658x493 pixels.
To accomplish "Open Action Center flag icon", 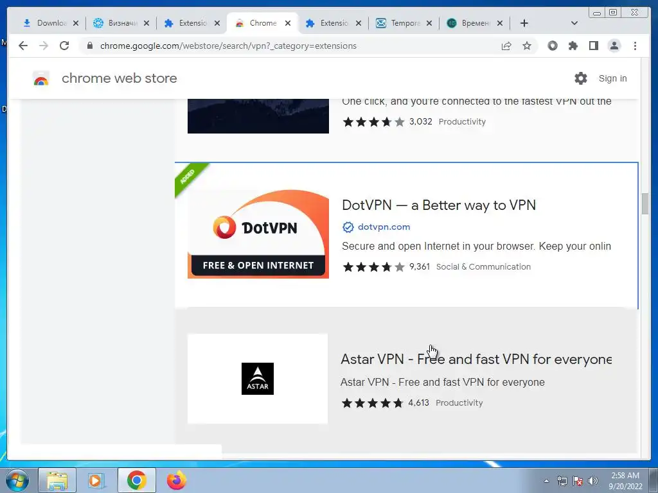I will point(578,481).
